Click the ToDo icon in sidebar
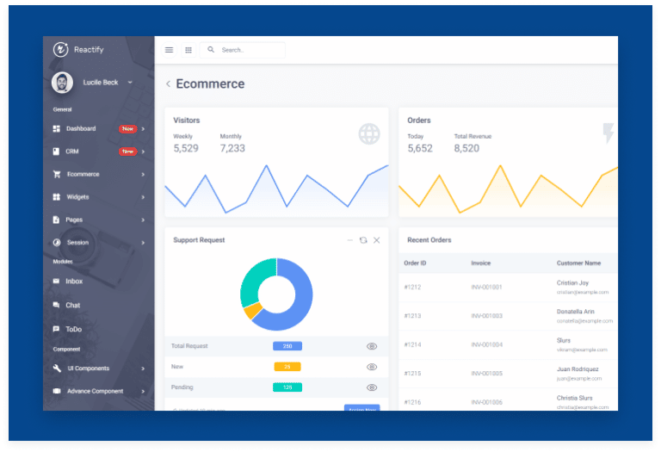 click(x=56, y=329)
